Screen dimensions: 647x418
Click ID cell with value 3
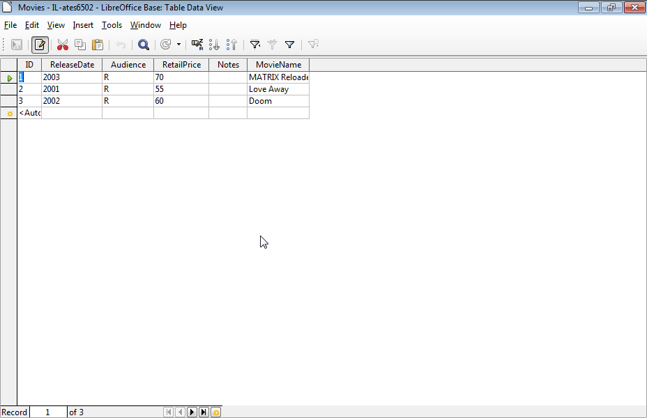pos(29,101)
